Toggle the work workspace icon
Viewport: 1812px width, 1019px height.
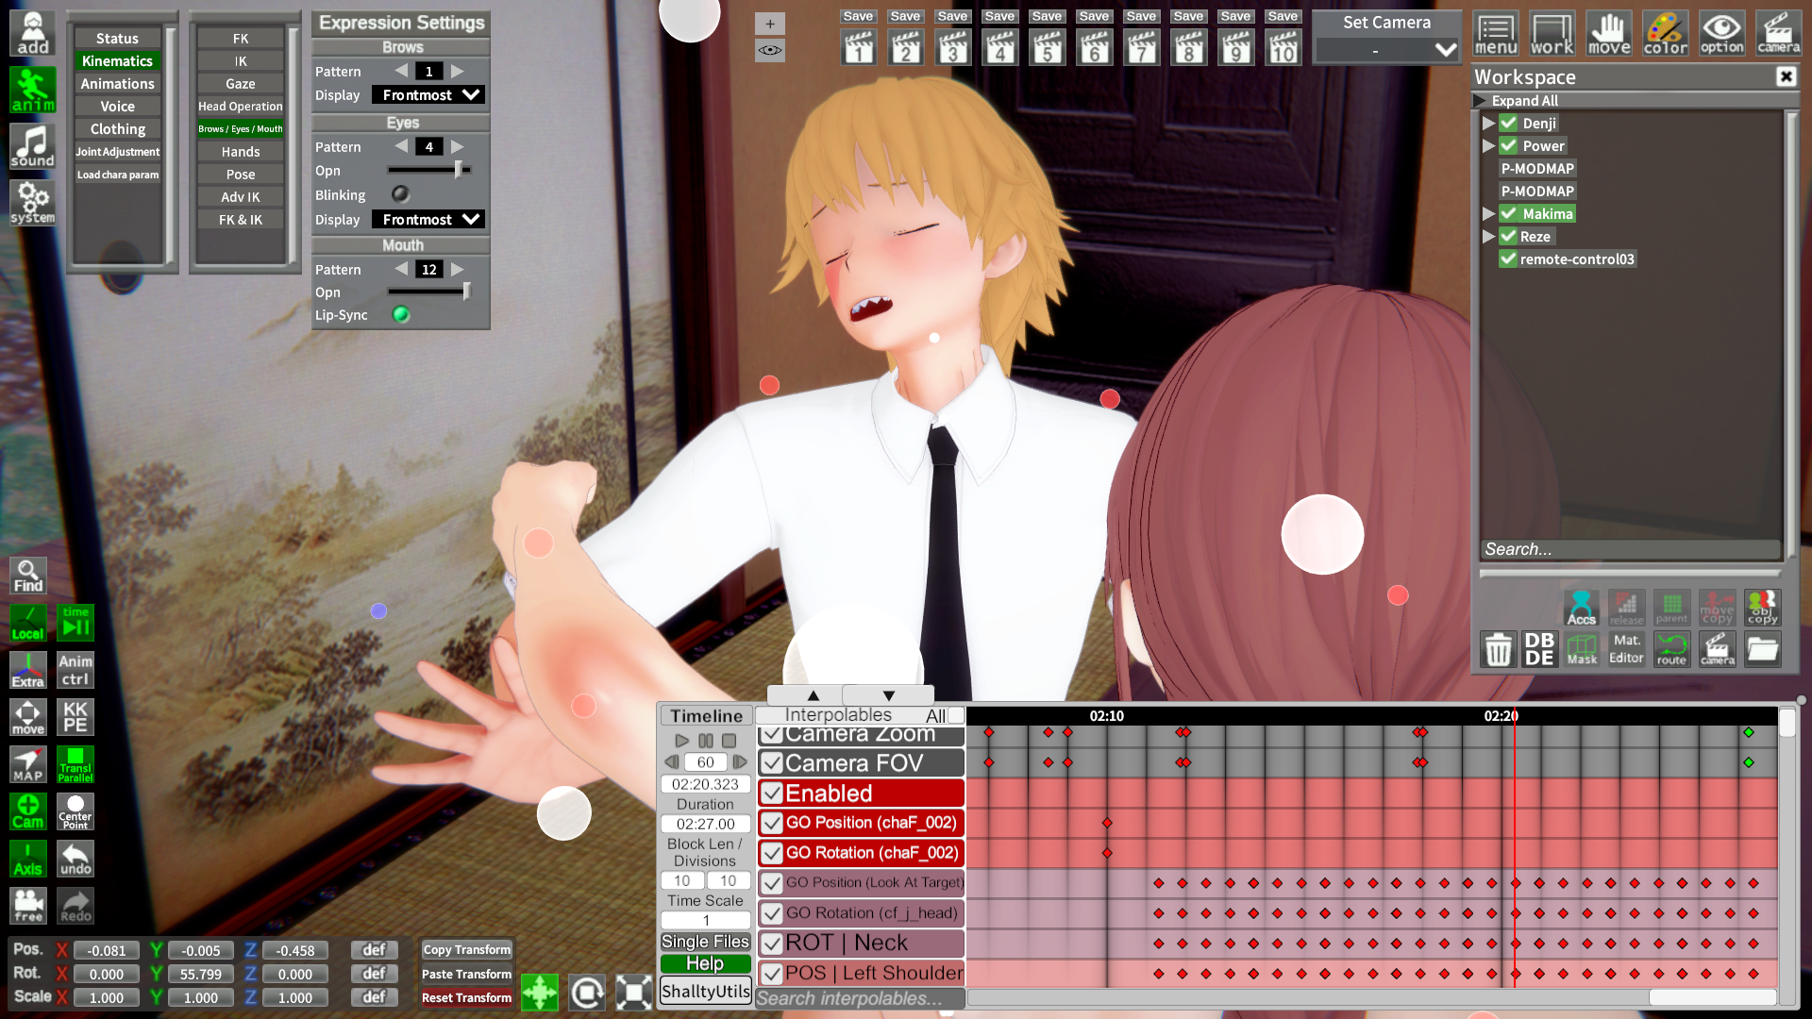click(1552, 34)
